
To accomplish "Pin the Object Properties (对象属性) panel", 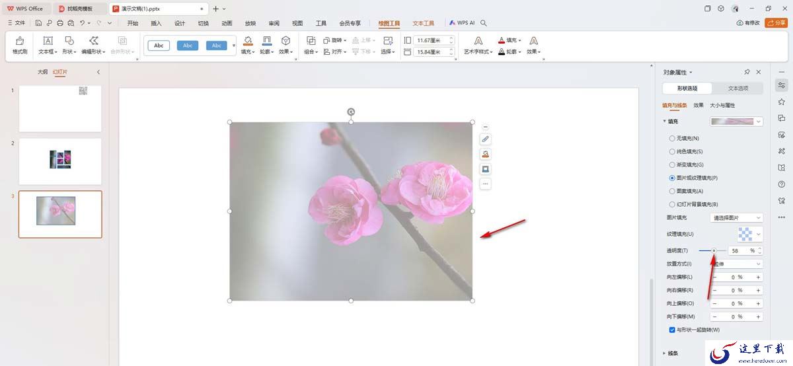I will pos(747,72).
